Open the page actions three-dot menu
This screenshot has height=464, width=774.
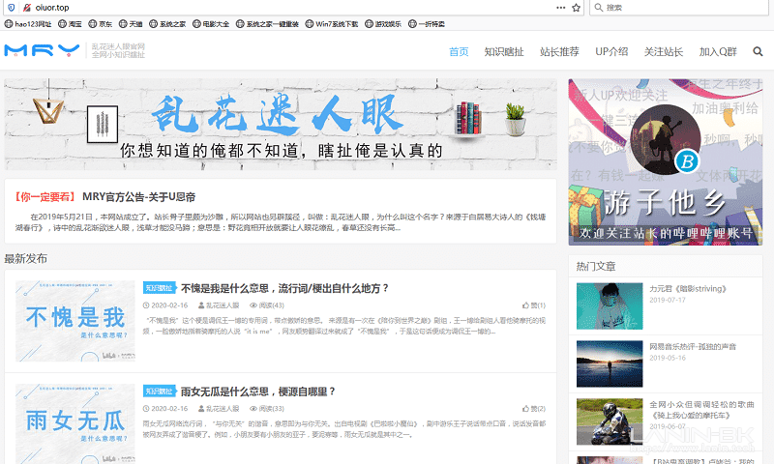(561, 8)
